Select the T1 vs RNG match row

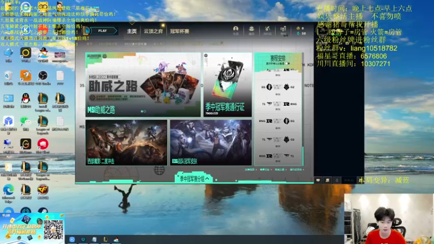(x=278, y=104)
